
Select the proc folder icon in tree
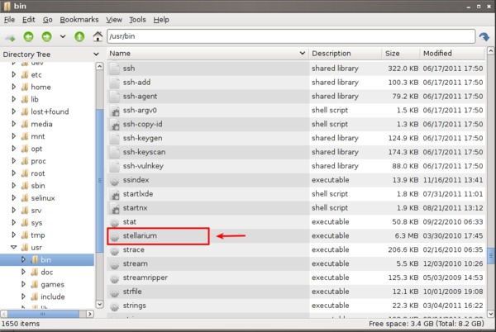(25, 161)
